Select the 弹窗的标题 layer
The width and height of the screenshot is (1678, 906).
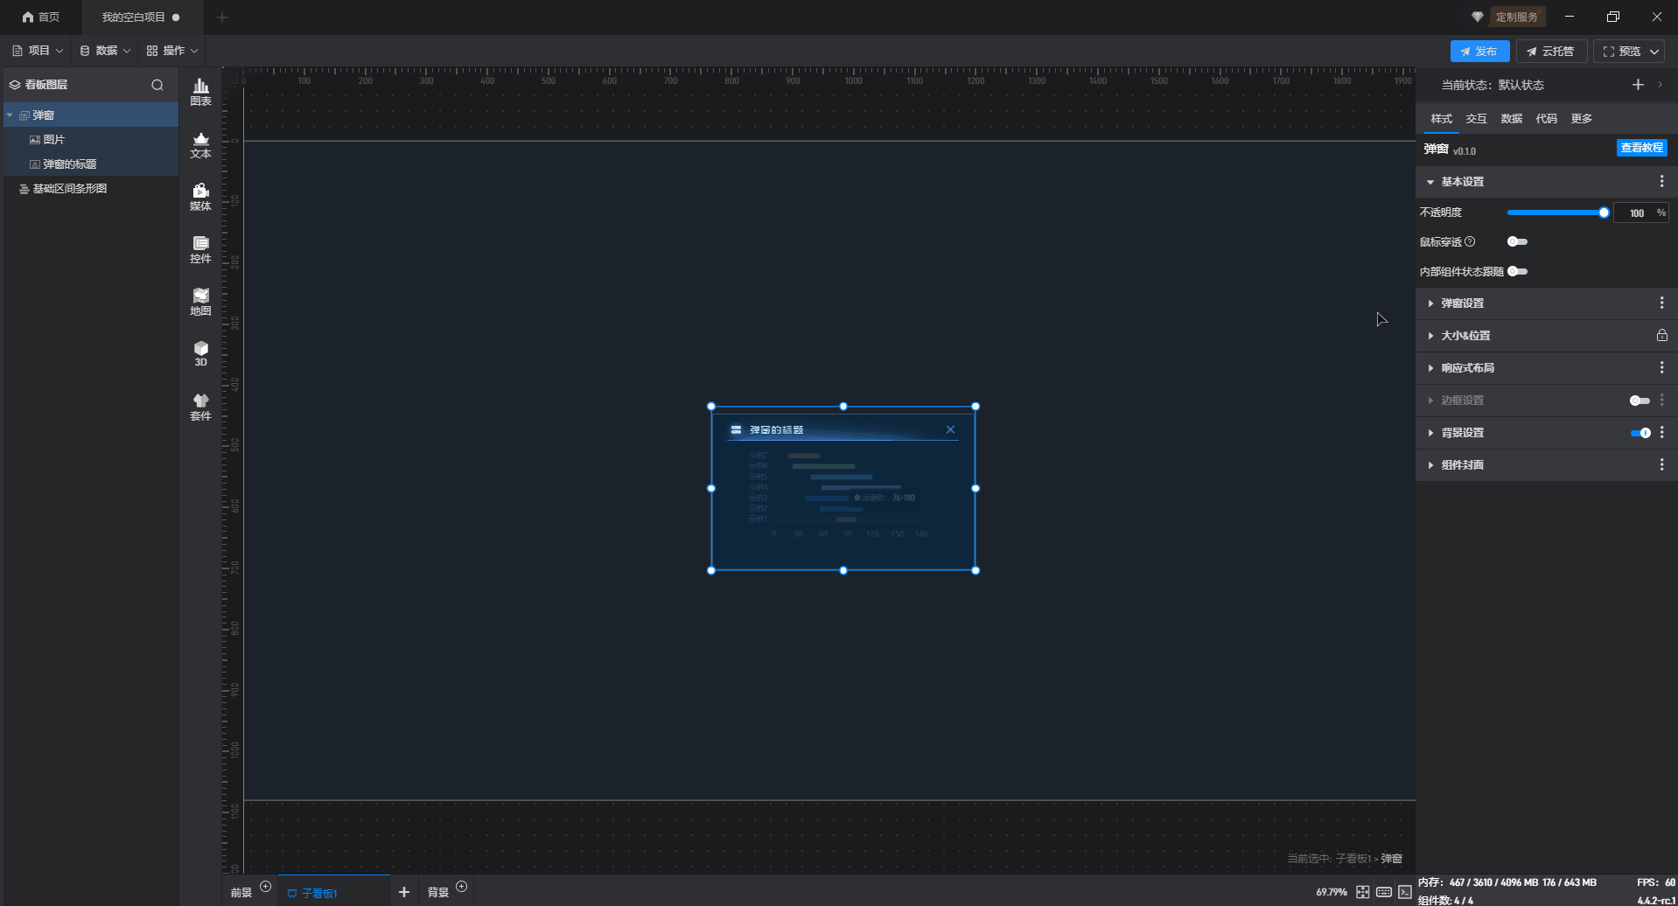(91, 164)
